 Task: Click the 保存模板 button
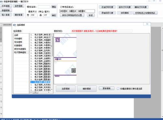coord(19,6)
